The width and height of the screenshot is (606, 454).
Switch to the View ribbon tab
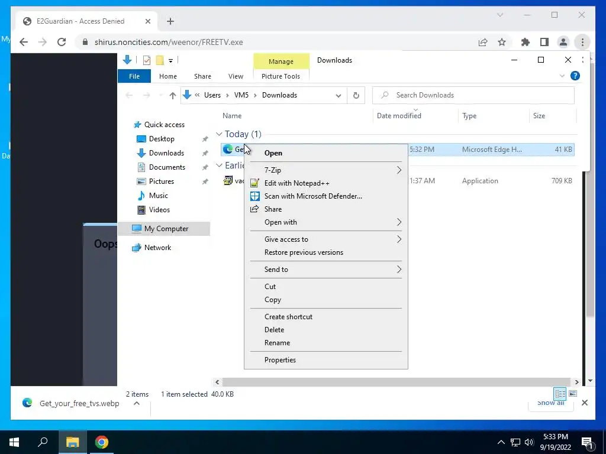pyautogui.click(x=236, y=76)
